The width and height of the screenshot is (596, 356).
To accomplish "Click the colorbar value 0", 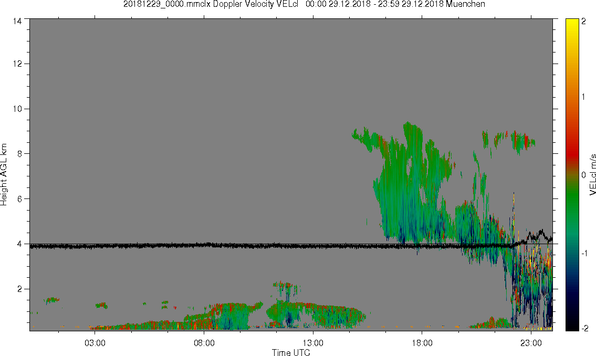I will pos(583,175).
